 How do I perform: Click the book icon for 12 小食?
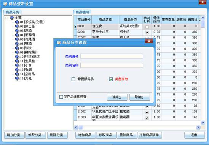point(17,65)
